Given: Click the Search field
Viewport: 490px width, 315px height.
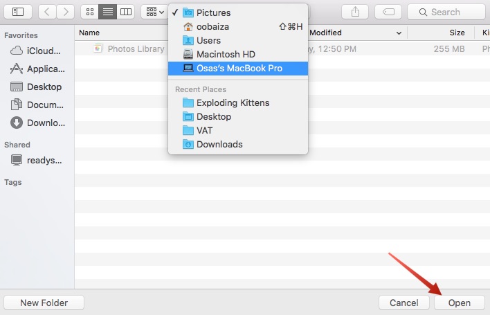Looking at the screenshot, I should pos(446,12).
